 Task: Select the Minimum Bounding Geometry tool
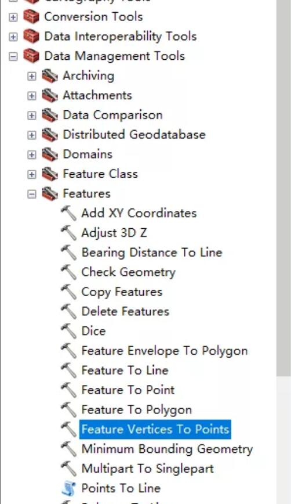tap(167, 449)
